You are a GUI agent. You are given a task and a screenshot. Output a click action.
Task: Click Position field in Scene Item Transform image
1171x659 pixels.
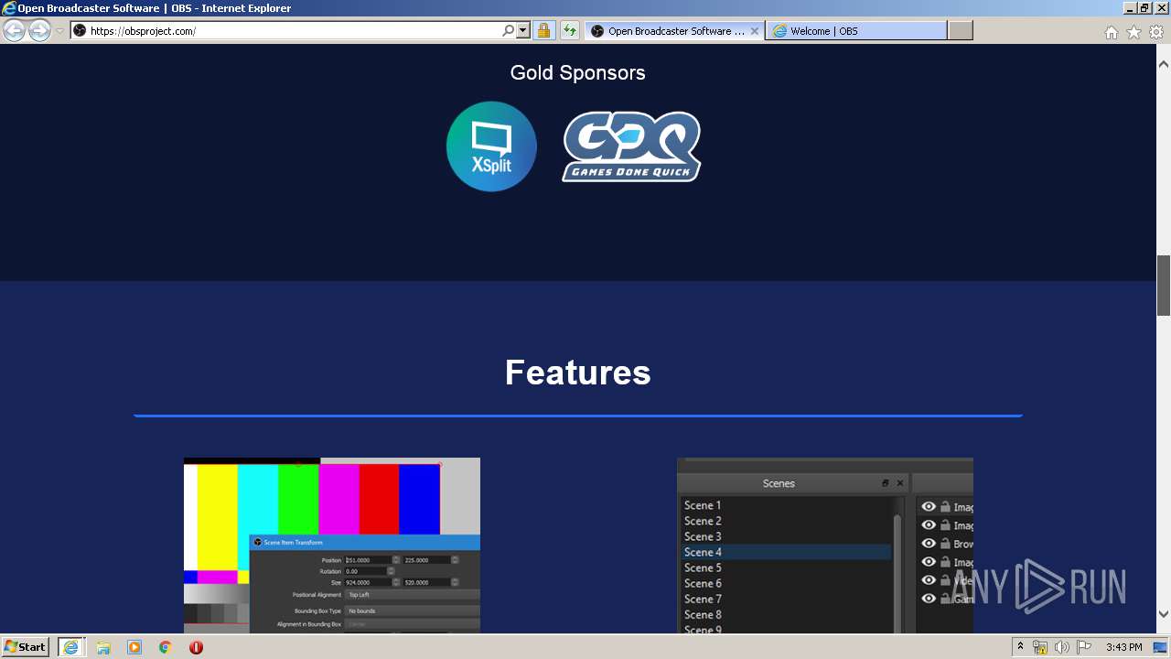pos(368,559)
